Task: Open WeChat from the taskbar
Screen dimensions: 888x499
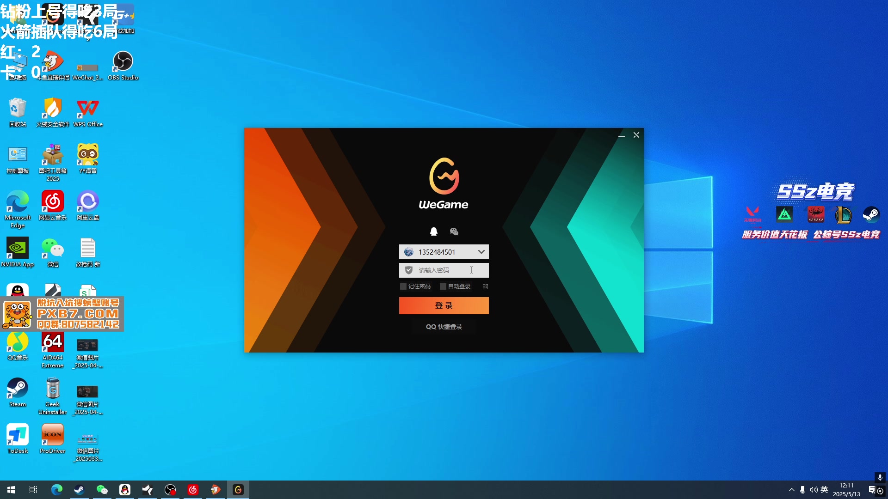Action: point(102,490)
